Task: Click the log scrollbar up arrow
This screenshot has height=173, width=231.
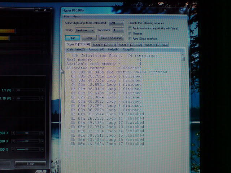Action: point(183,55)
